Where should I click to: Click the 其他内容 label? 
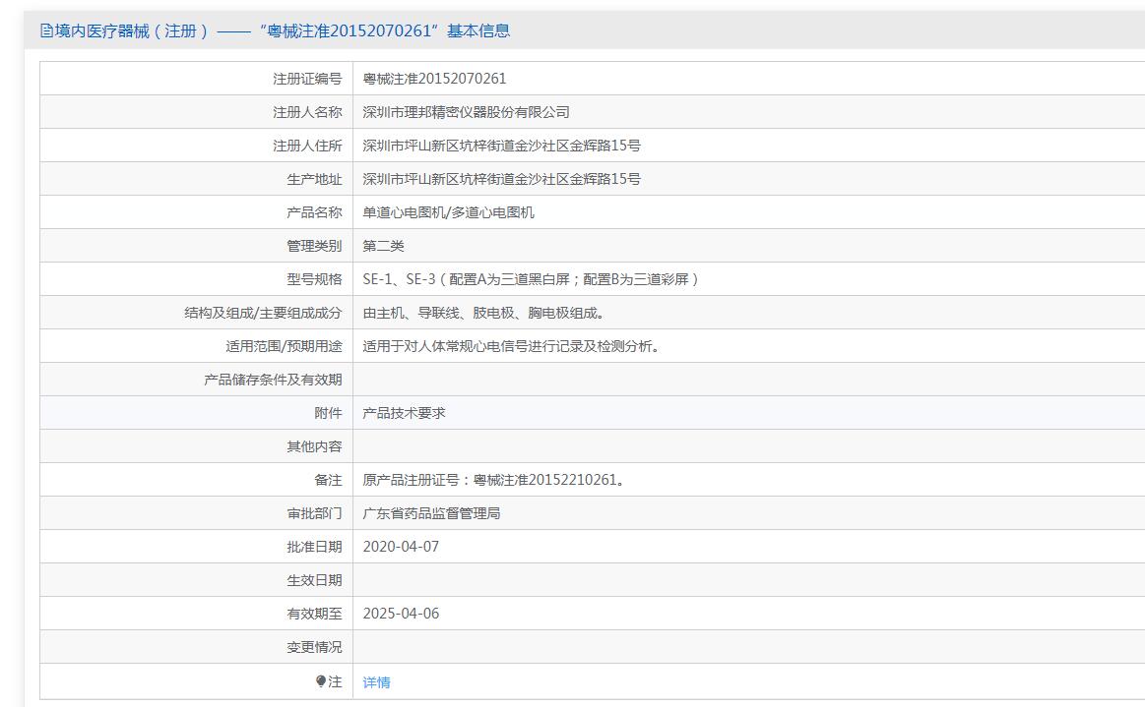point(314,446)
